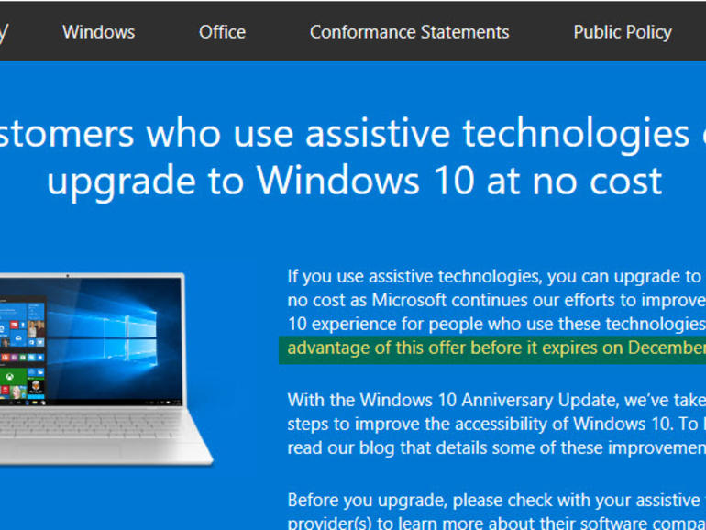
Task: Open the Public Policy section
Action: coord(623,32)
